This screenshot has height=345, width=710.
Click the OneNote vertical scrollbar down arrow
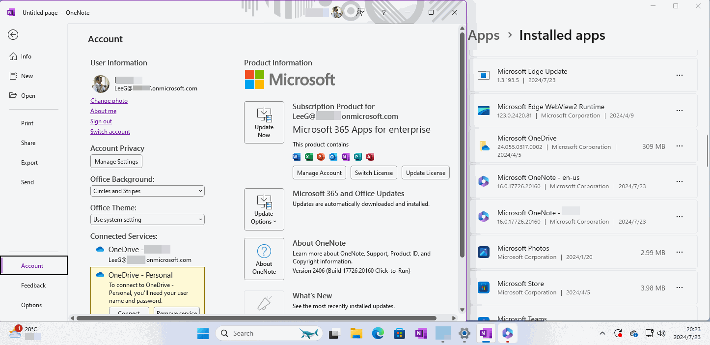click(462, 310)
